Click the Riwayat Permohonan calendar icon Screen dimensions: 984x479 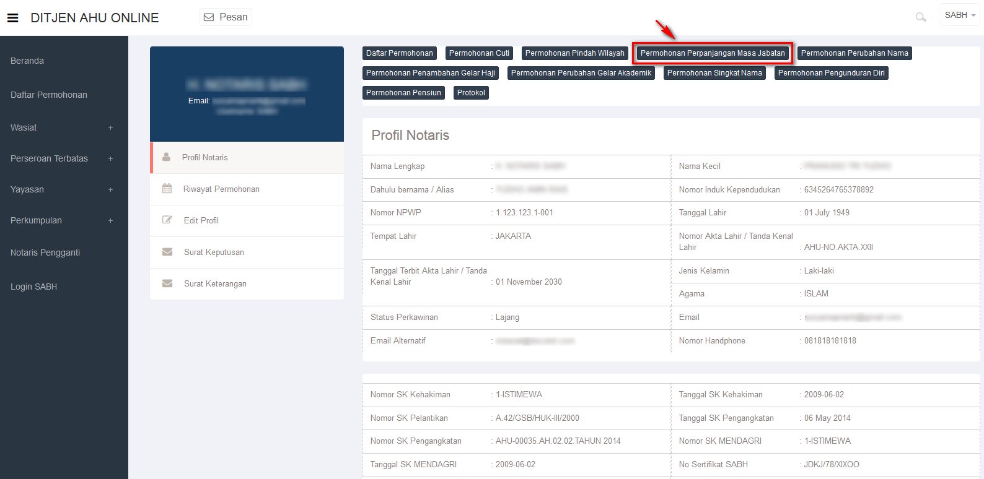[x=167, y=189]
